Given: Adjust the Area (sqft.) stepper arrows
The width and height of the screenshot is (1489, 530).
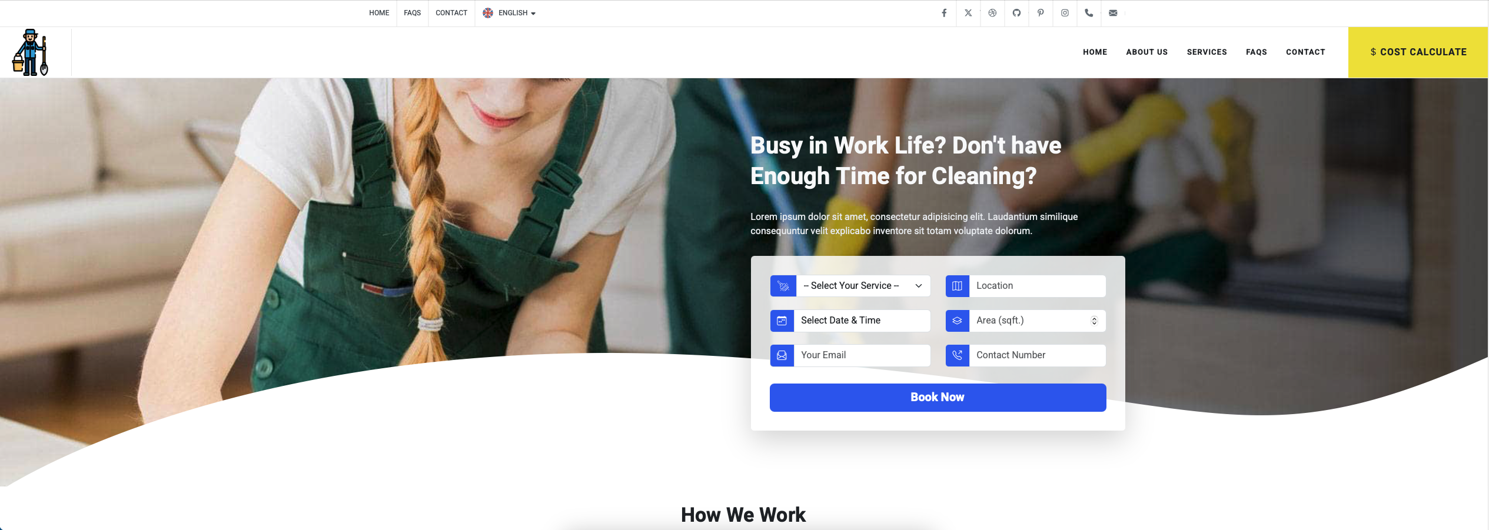Looking at the screenshot, I should [x=1094, y=321].
